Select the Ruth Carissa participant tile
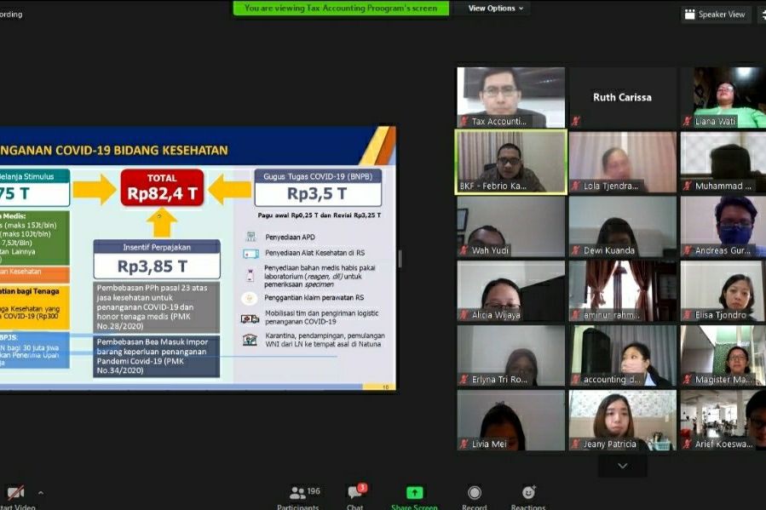The height and width of the screenshot is (510, 766). tap(622, 98)
